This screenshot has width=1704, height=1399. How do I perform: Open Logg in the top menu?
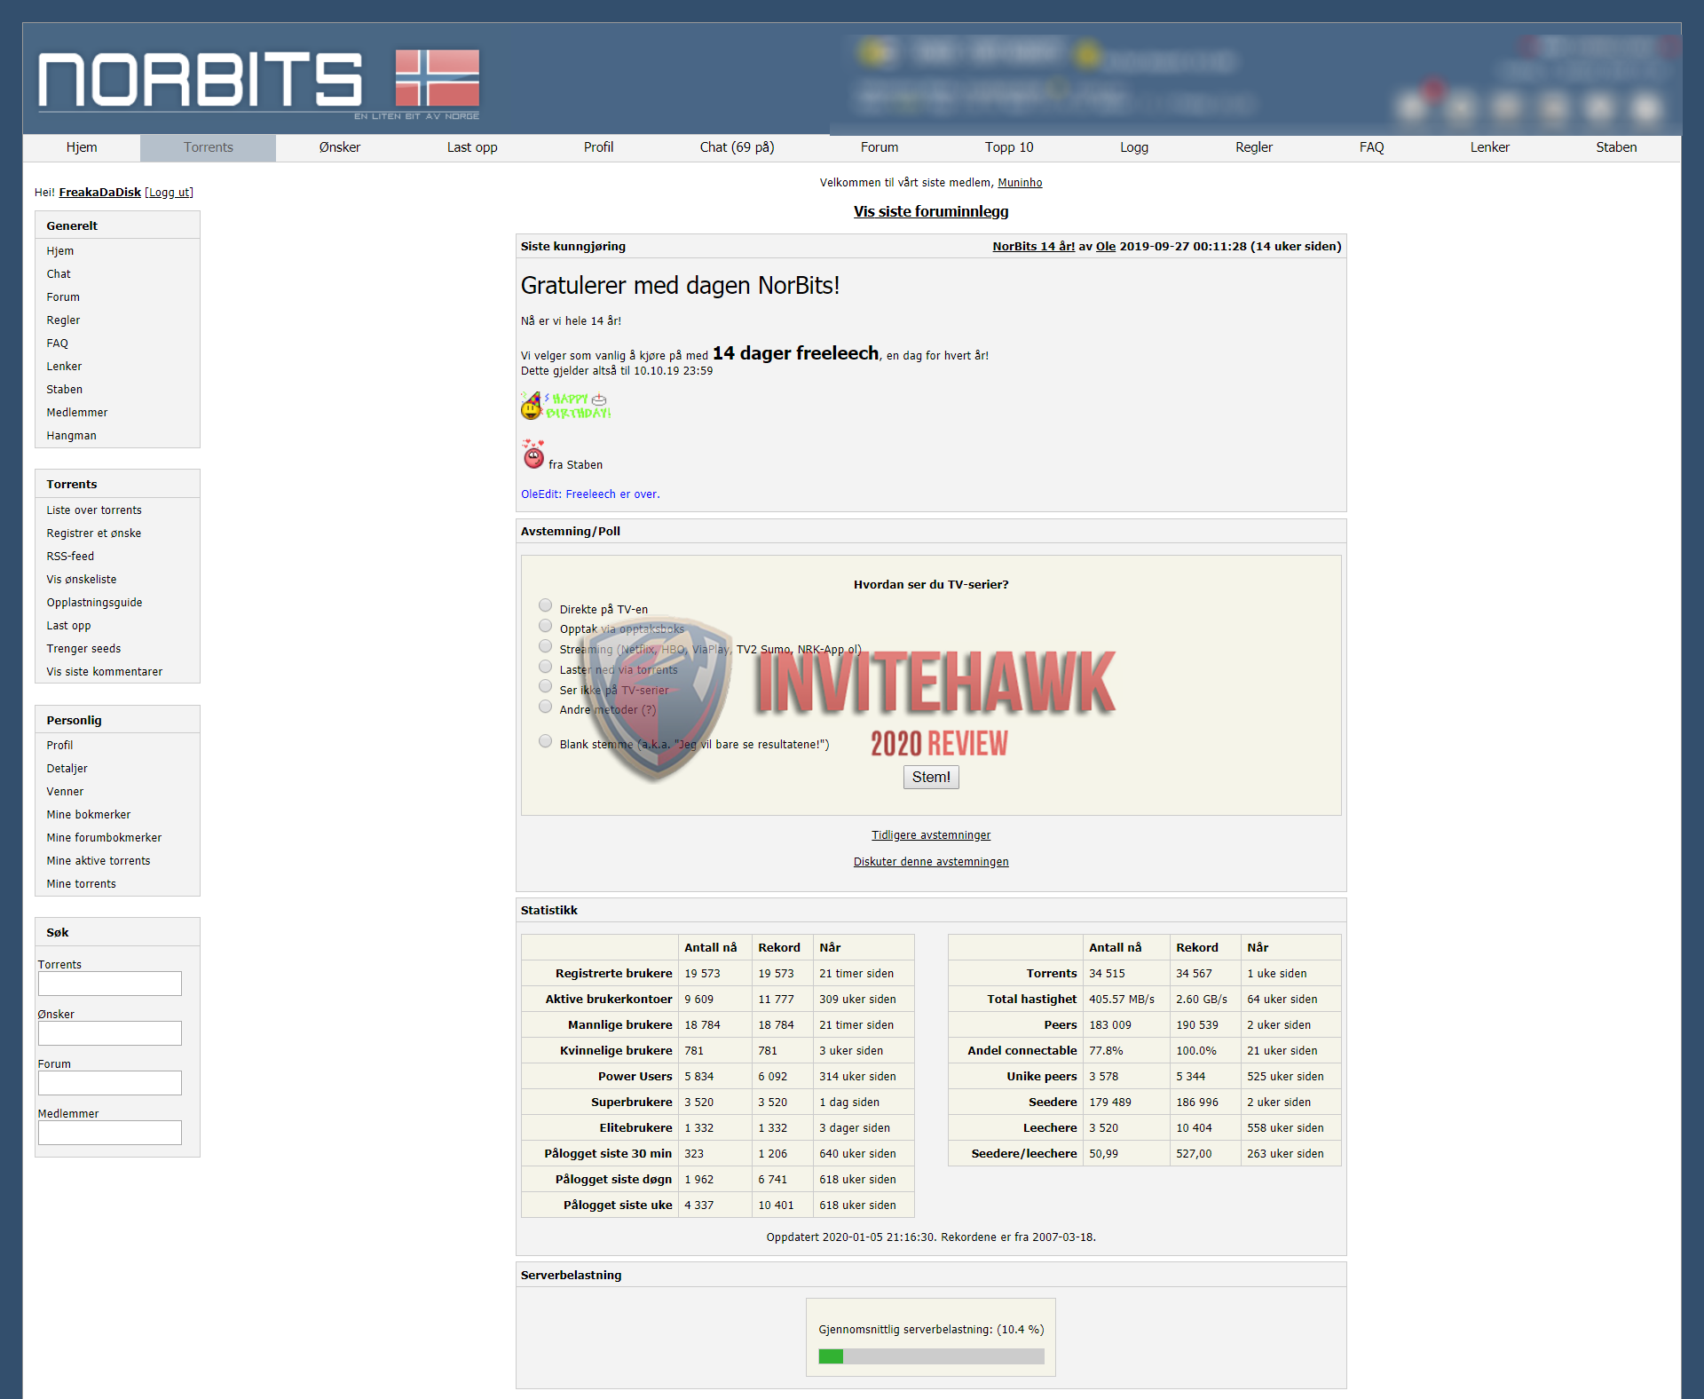(x=1134, y=147)
